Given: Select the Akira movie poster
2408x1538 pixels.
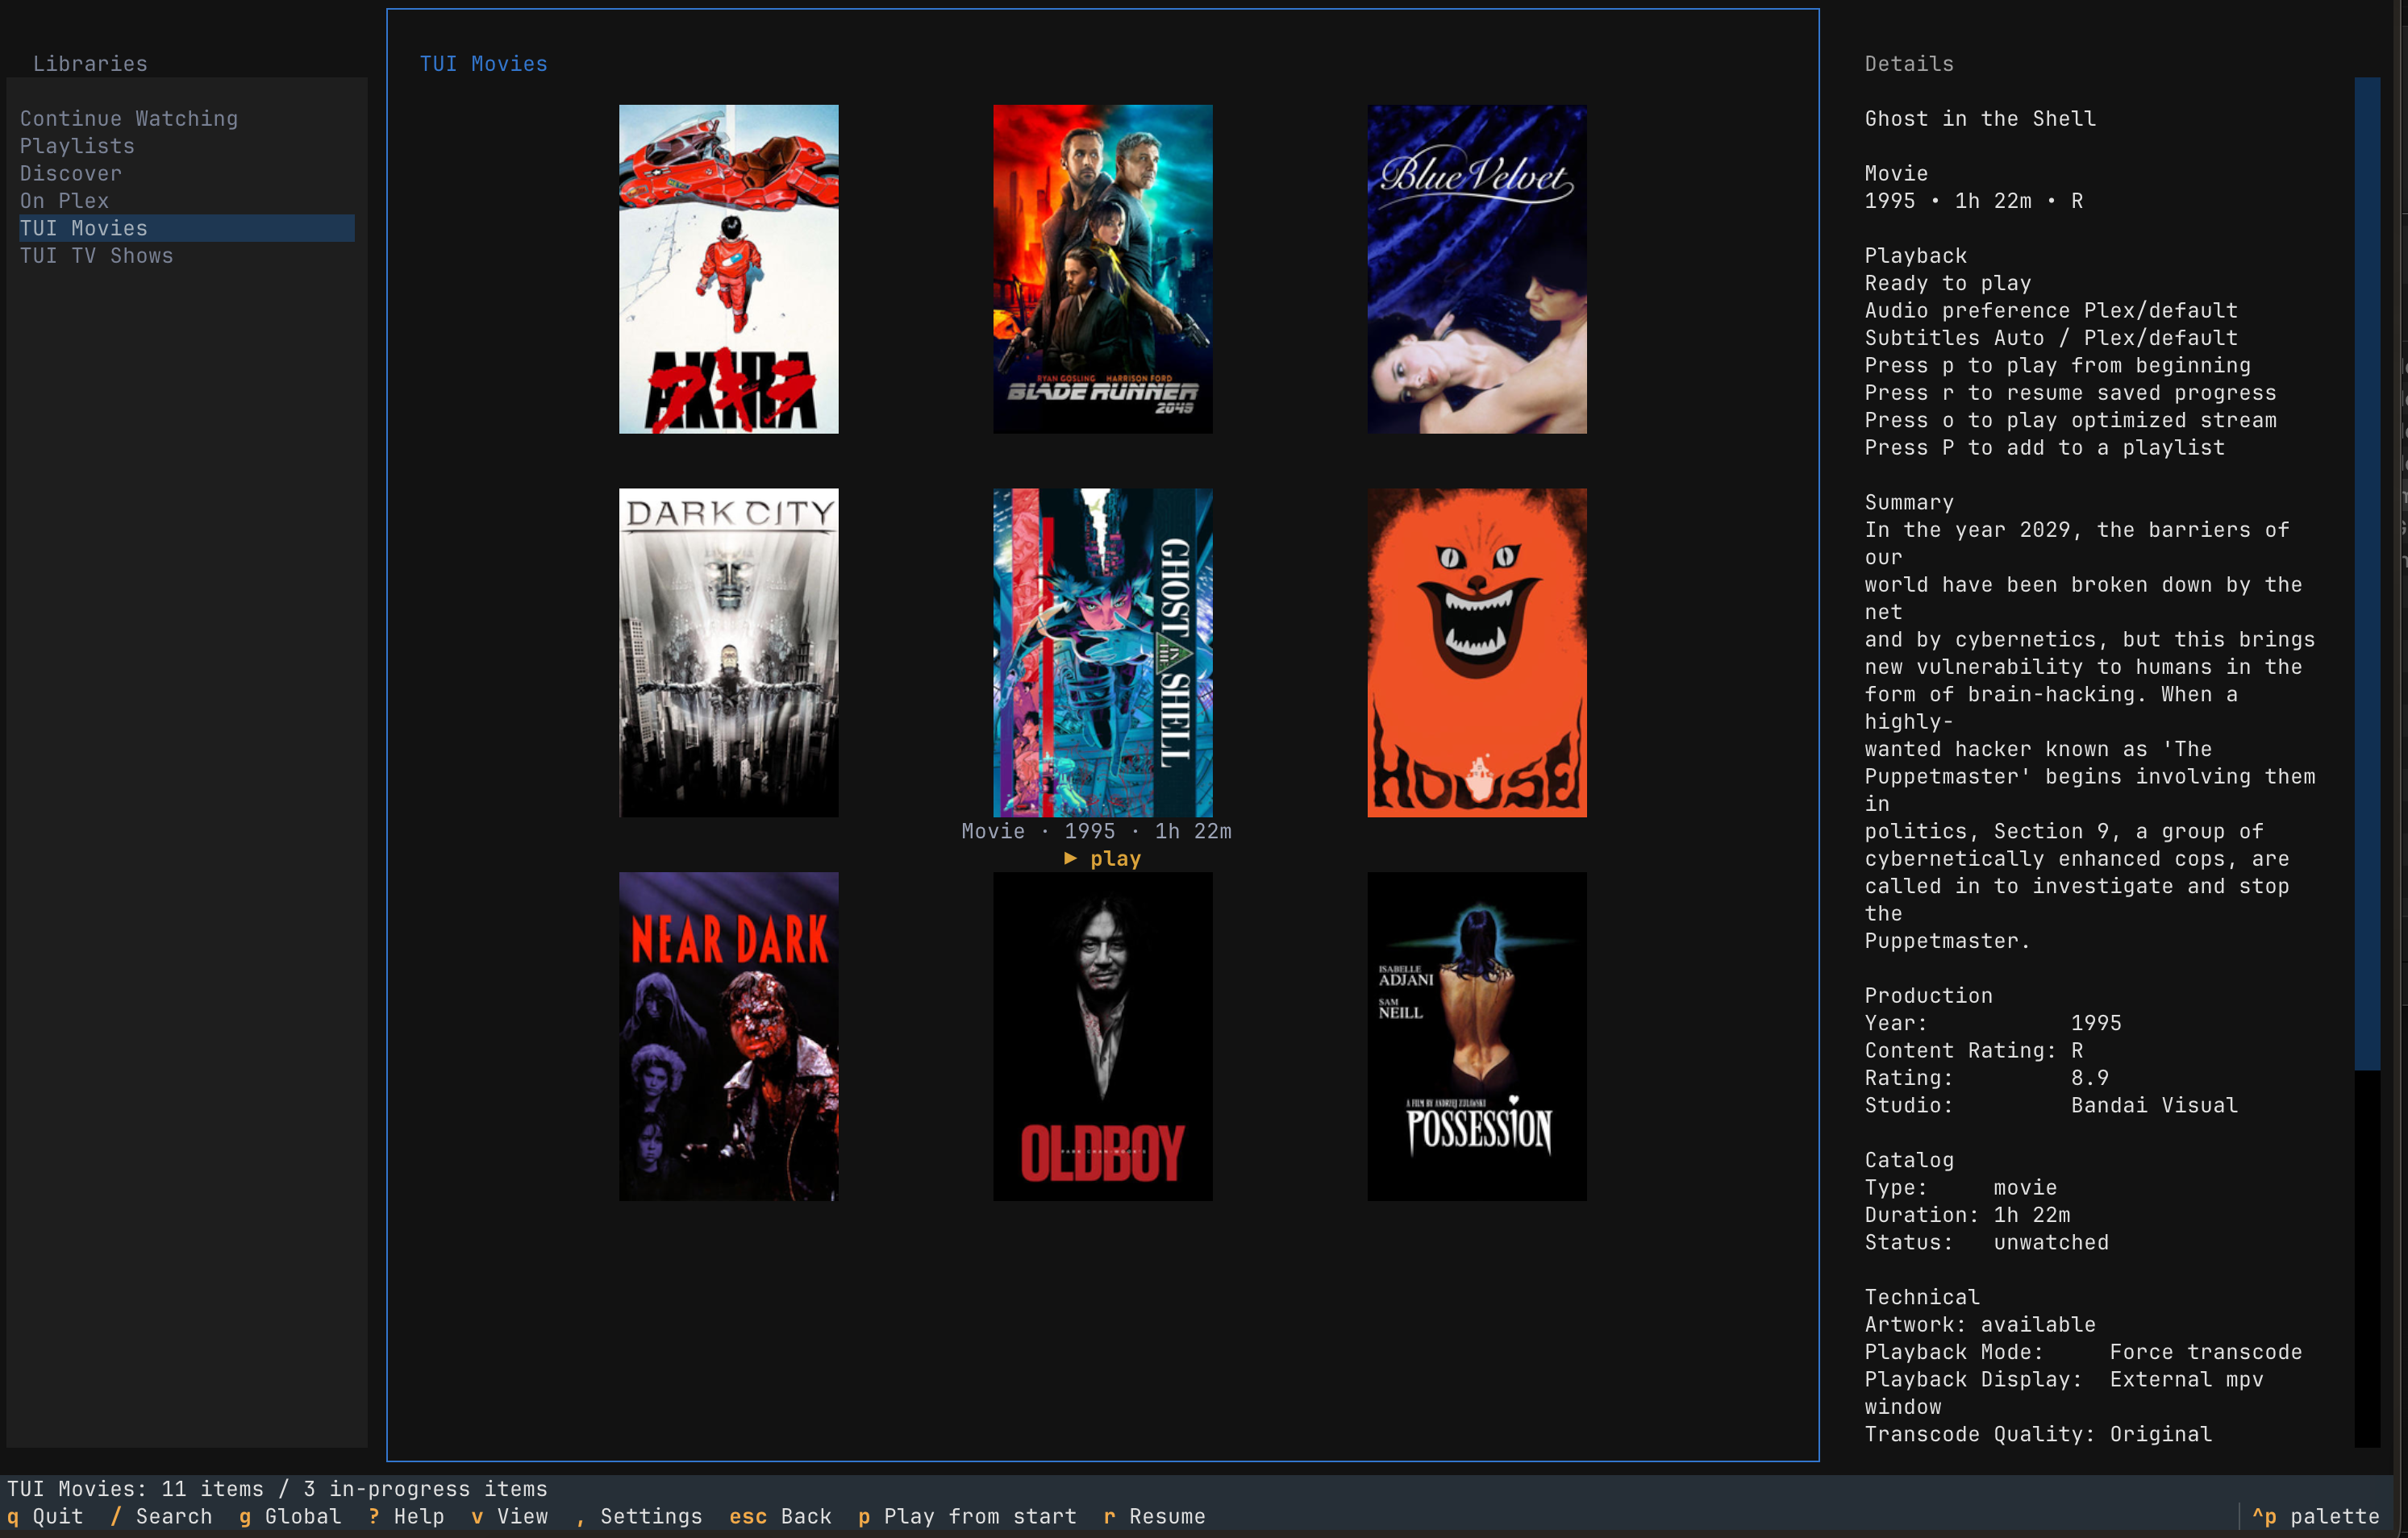Looking at the screenshot, I should [x=728, y=268].
